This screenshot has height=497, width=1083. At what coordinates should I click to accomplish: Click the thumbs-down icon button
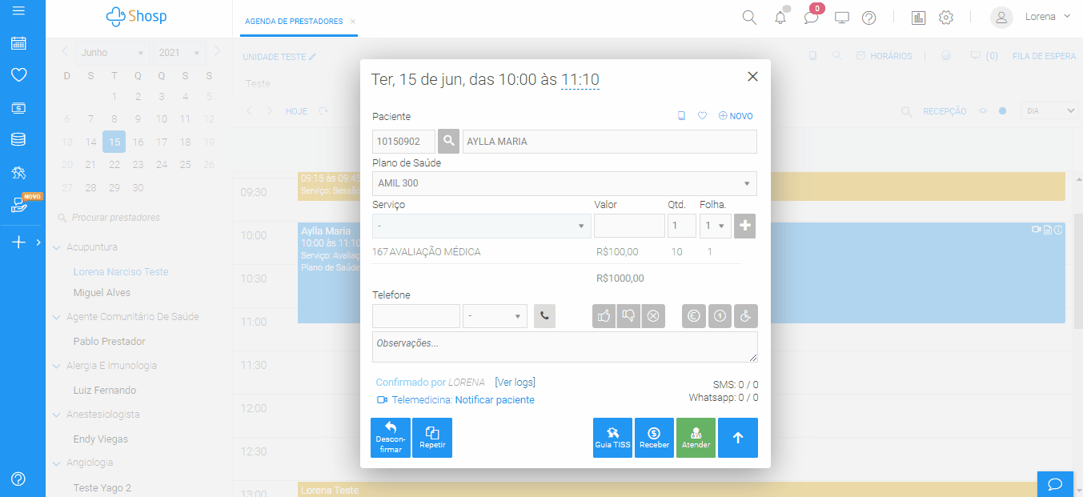628,316
